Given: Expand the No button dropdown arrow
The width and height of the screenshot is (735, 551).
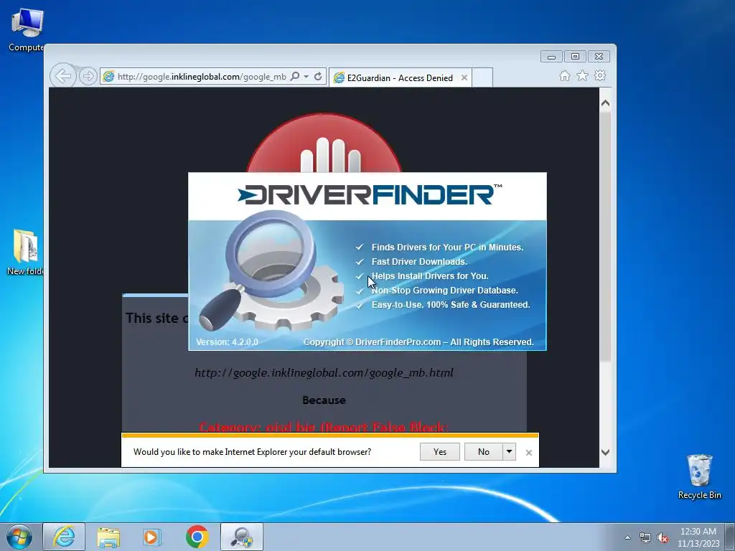Looking at the screenshot, I should click(509, 452).
